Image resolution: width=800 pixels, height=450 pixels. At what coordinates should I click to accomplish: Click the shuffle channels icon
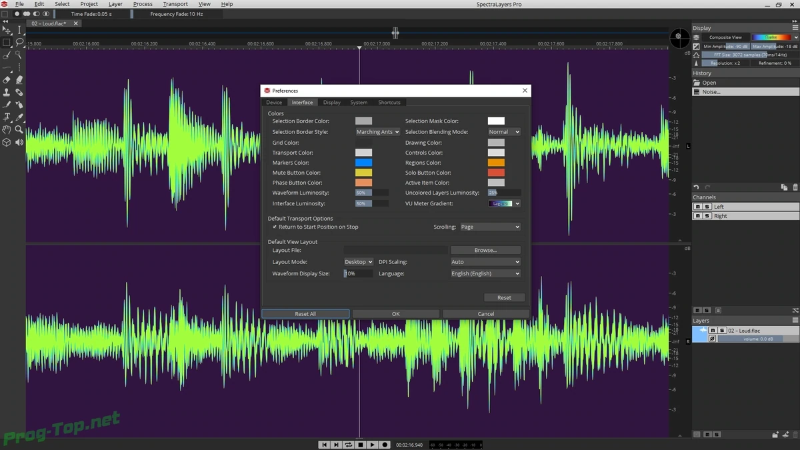pyautogui.click(x=795, y=311)
